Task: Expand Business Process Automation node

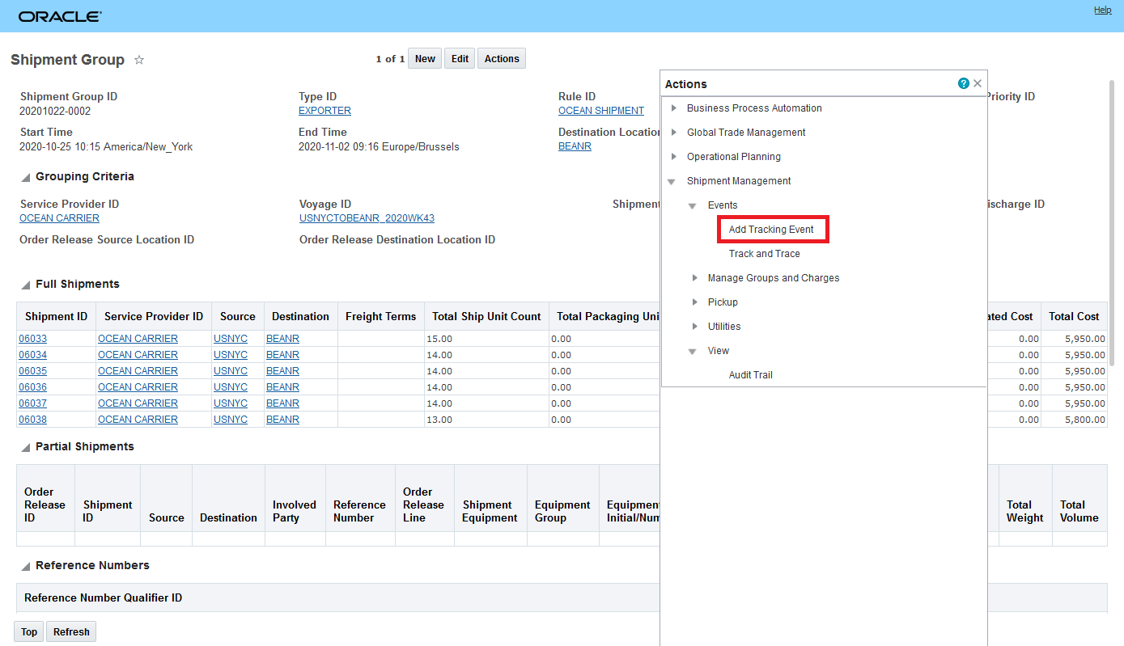Action: pos(673,108)
